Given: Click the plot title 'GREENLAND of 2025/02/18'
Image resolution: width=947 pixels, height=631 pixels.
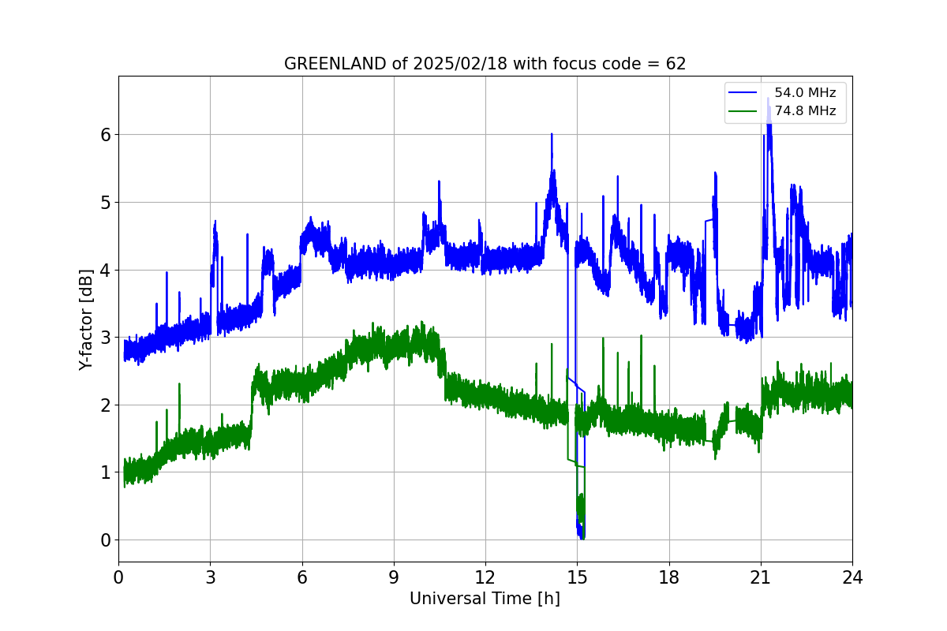Looking at the screenshot, I should click(485, 64).
